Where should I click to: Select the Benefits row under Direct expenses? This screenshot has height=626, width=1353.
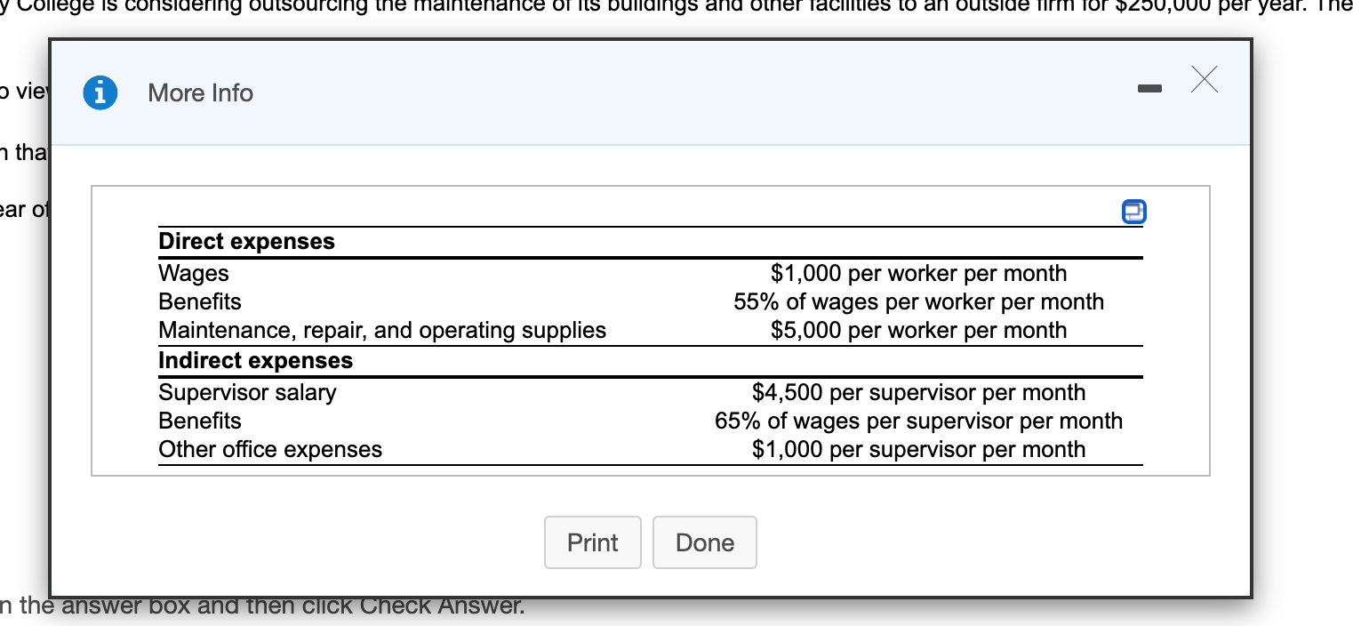click(199, 301)
